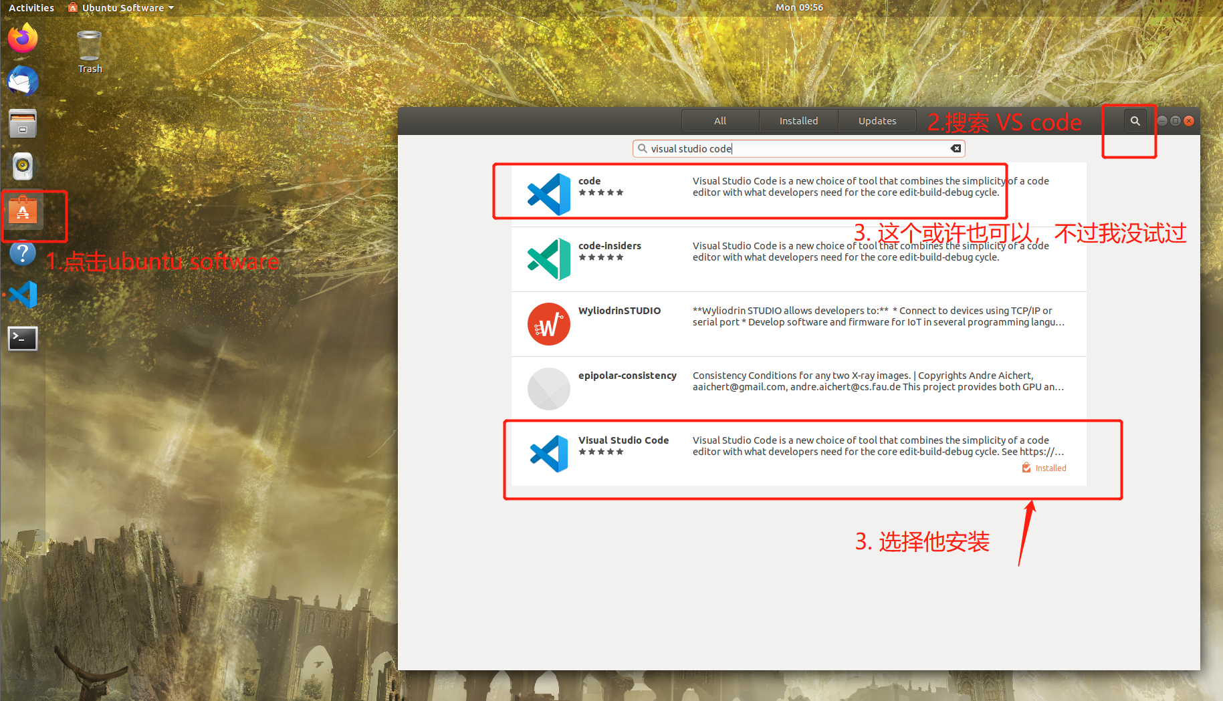Click the epipolar-consistency placeholder icon
The image size is (1223, 701).
[548, 389]
